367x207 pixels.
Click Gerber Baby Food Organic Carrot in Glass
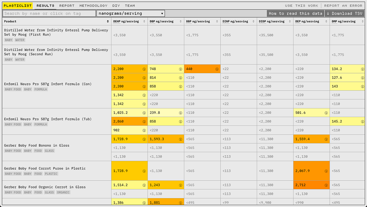[x=45, y=187]
